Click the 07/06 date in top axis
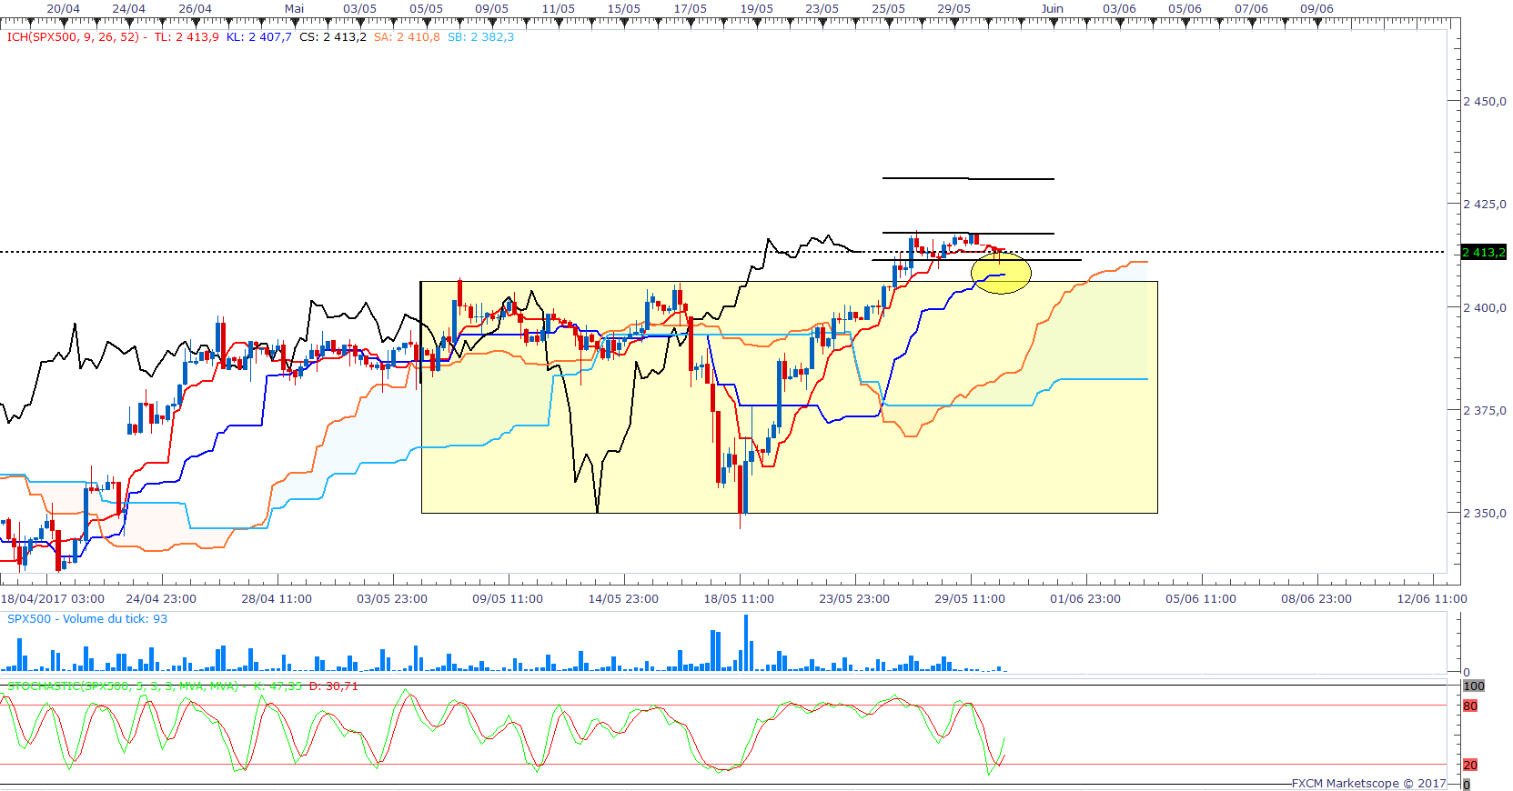 1251,9
